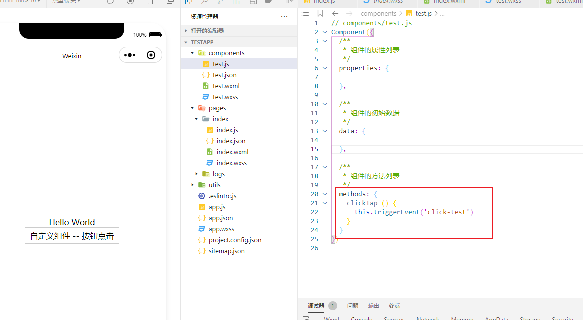Viewport: 583px width, 320px height.
Task: Switch to the 输出 panel tab
Action: click(x=374, y=306)
